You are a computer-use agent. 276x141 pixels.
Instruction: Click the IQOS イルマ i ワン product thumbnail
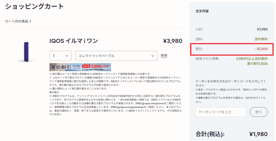pyautogui.click(x=27, y=52)
